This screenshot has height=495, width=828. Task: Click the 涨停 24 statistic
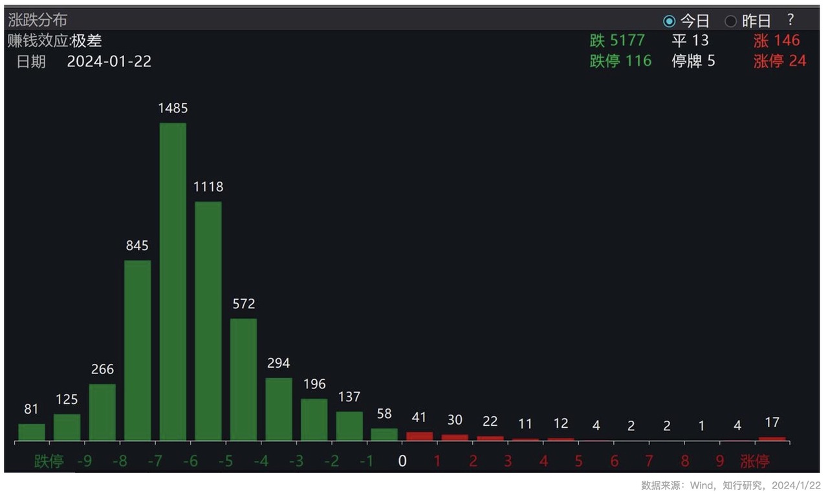coord(779,61)
